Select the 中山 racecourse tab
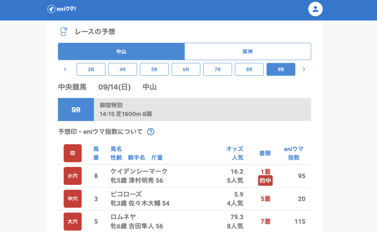 pyautogui.click(x=121, y=52)
